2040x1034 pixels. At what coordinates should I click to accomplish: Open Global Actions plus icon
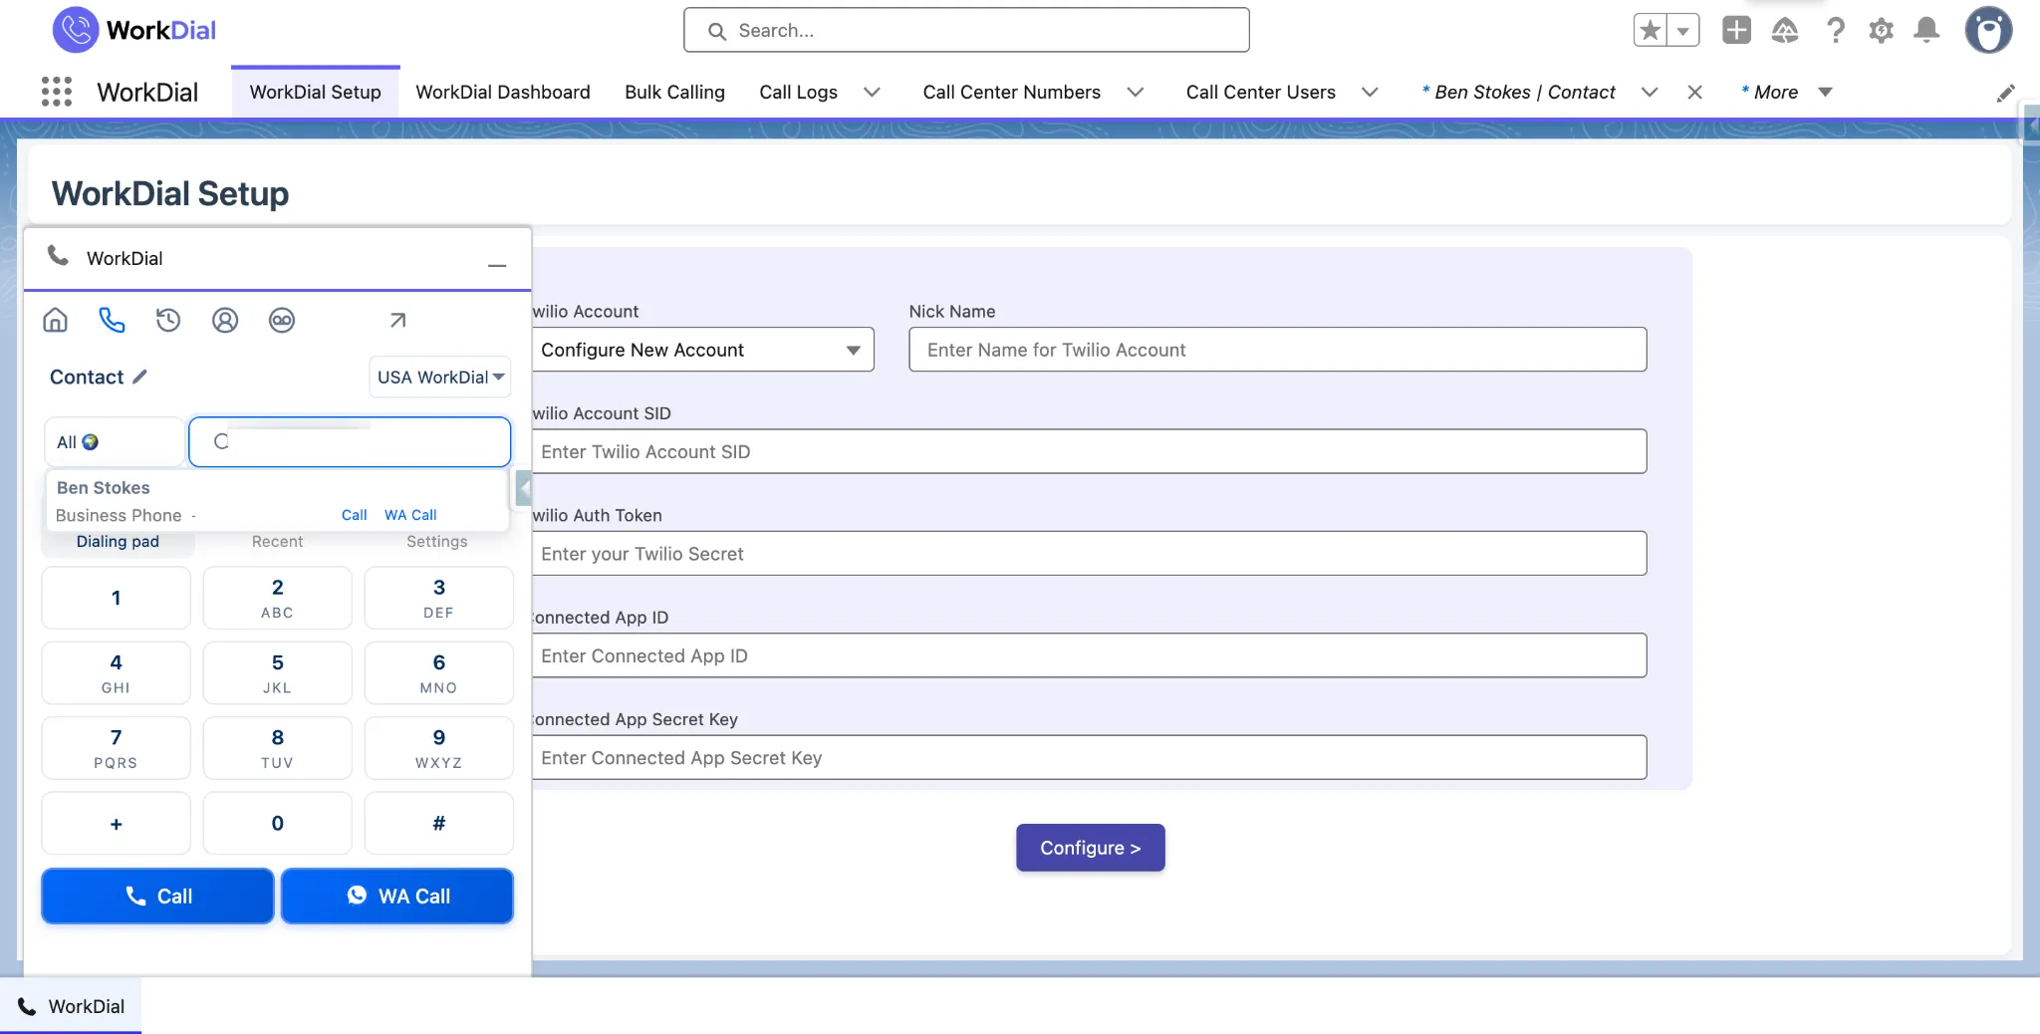coord(1736,30)
